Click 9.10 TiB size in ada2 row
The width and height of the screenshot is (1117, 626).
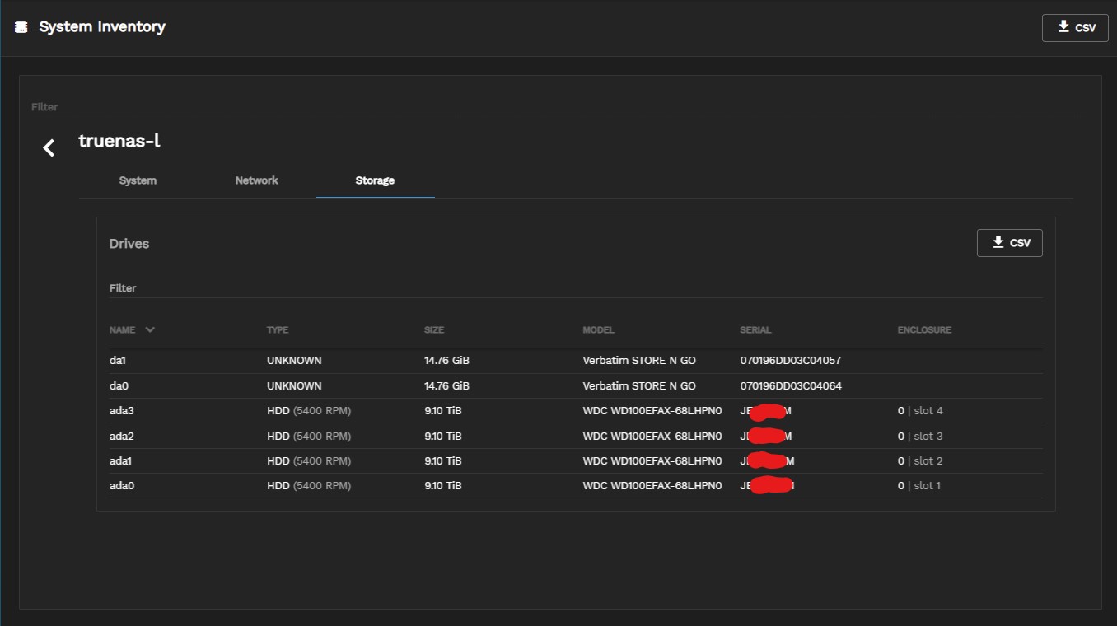(x=443, y=436)
